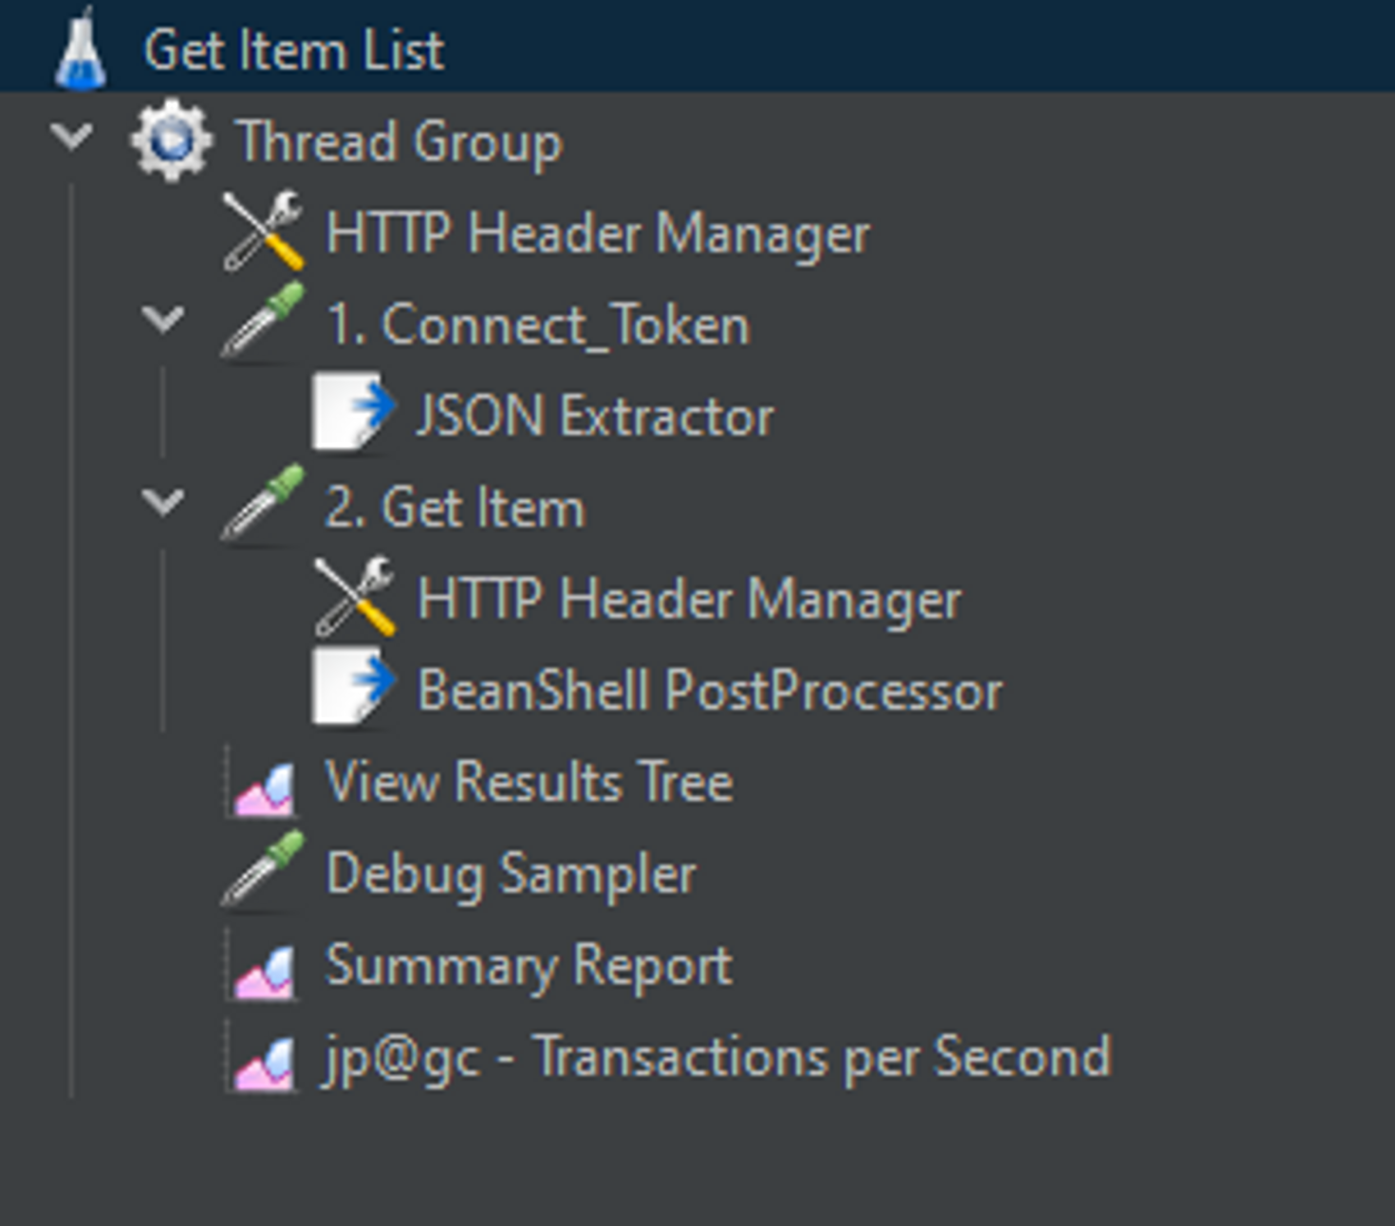Open the View Results Tree listener
This screenshot has height=1226, width=1395.
(x=530, y=782)
